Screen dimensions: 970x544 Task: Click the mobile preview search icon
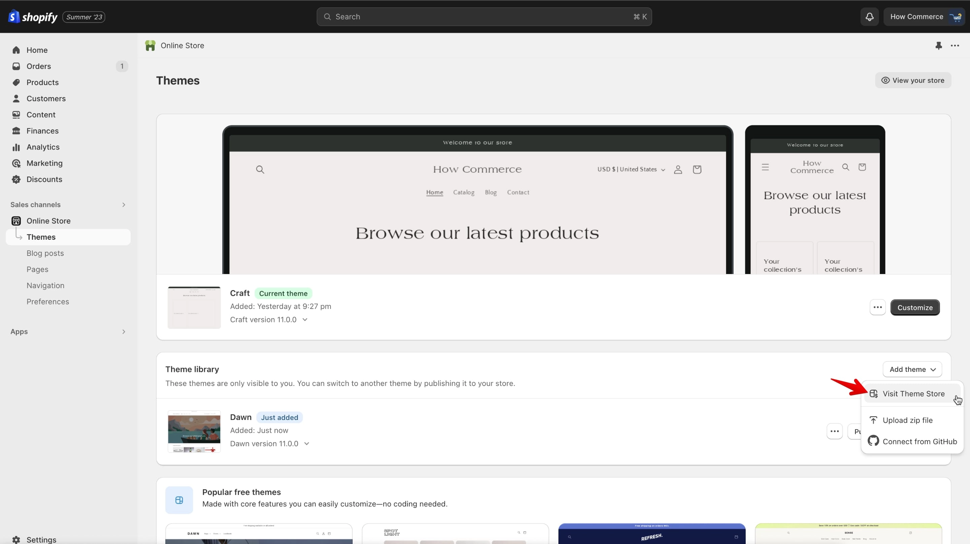point(846,167)
